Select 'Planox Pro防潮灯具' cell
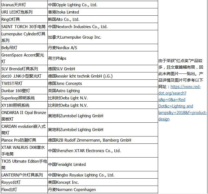The image size is (208, 194). point(24,140)
